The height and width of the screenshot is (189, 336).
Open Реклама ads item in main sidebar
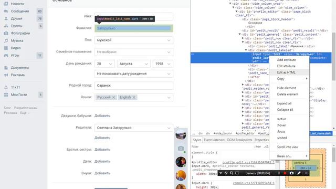pos(17,75)
